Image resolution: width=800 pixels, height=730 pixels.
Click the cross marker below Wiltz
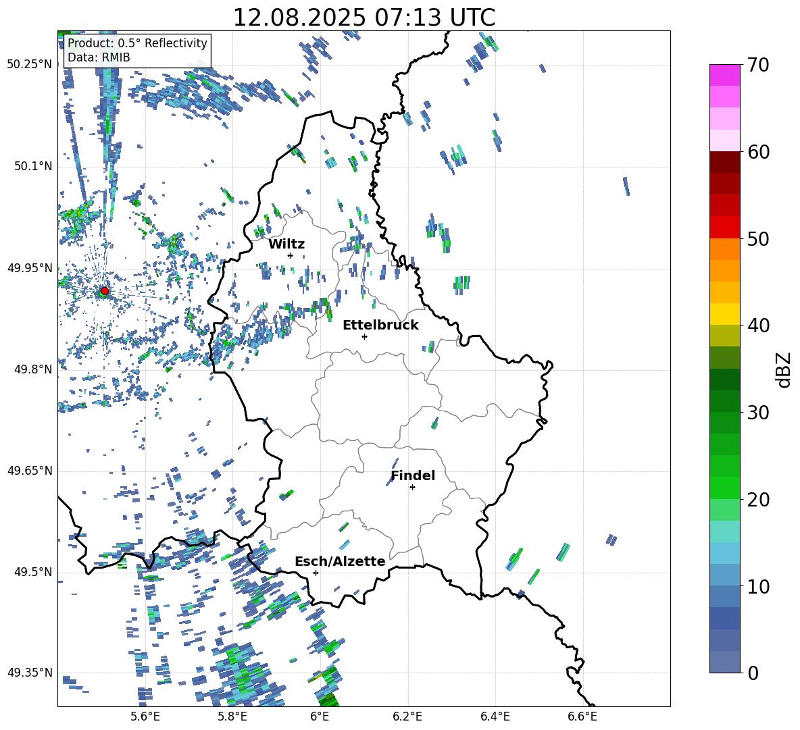[x=291, y=255]
